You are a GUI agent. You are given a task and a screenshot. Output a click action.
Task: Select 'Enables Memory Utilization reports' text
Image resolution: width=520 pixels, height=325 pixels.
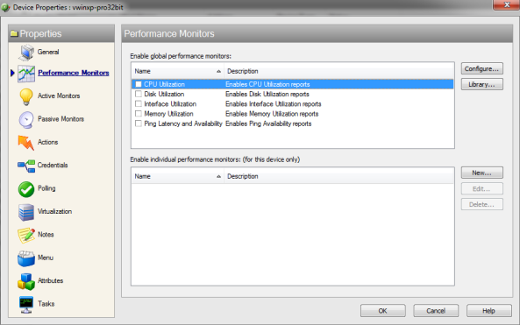coord(272,114)
